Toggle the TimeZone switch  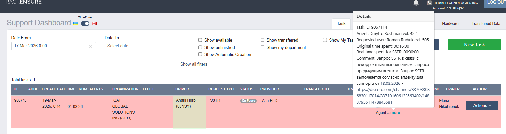85,24
